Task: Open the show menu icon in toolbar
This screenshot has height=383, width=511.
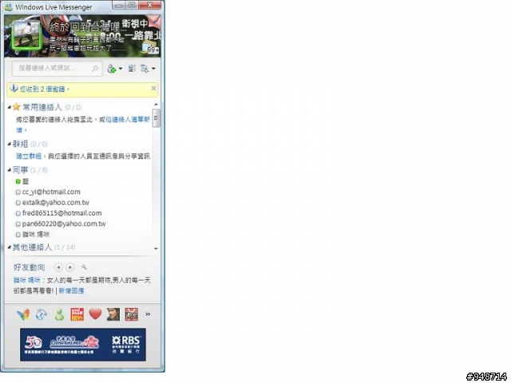Action: (144, 69)
